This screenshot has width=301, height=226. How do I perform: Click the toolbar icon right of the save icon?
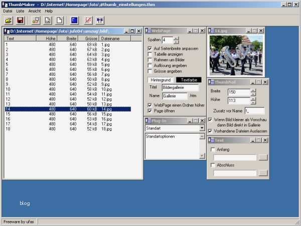[36, 21]
